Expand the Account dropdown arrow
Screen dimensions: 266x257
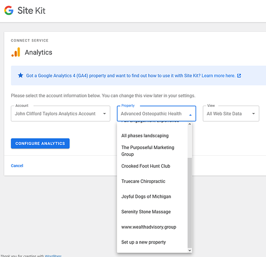(104, 114)
